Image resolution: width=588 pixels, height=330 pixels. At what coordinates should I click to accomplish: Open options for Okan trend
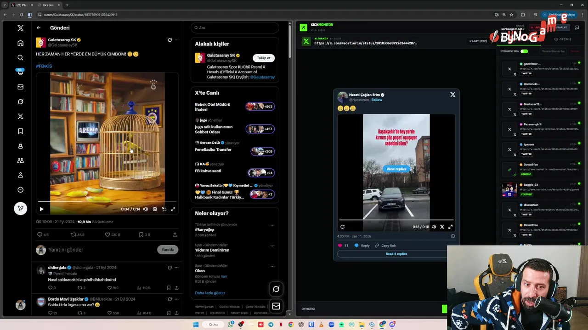(x=272, y=266)
